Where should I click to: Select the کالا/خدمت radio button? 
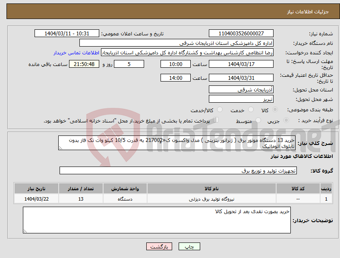point(220,110)
